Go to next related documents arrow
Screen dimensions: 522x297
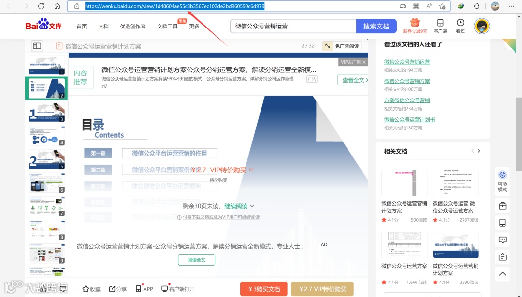tap(478, 151)
